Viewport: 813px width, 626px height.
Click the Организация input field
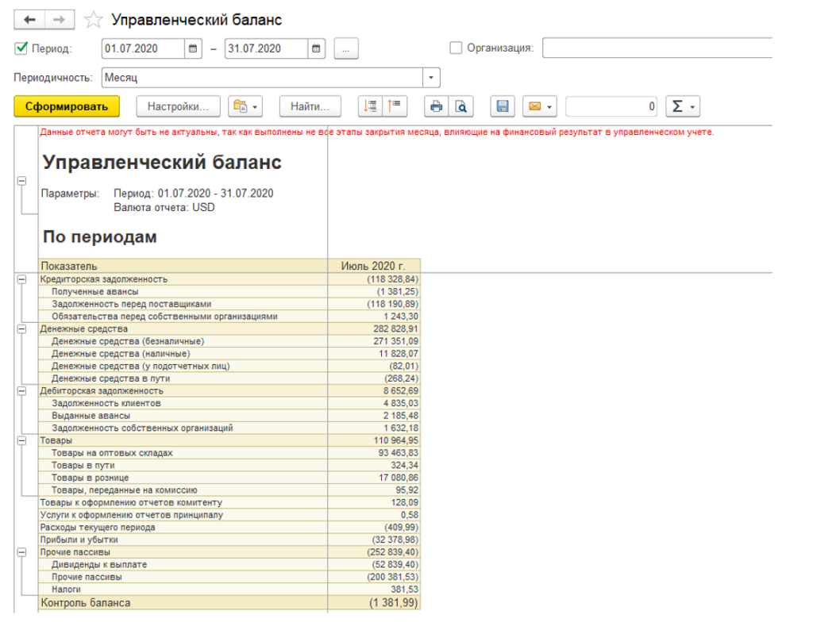(x=657, y=48)
